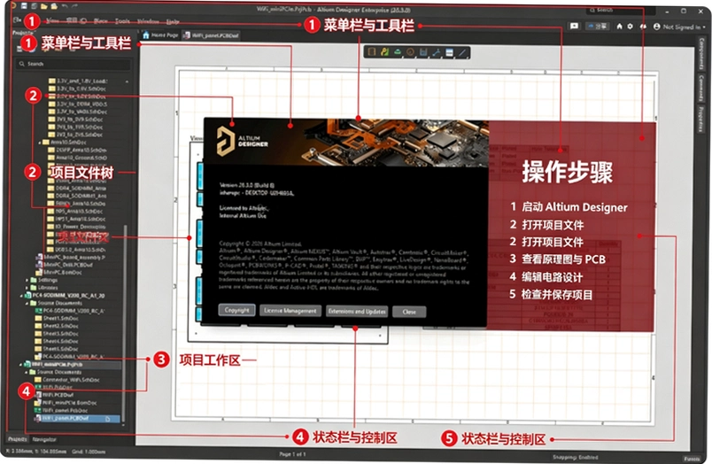The image size is (712, 464).
Task: Switch to the Projects bottom tab
Action: pyautogui.click(x=18, y=439)
